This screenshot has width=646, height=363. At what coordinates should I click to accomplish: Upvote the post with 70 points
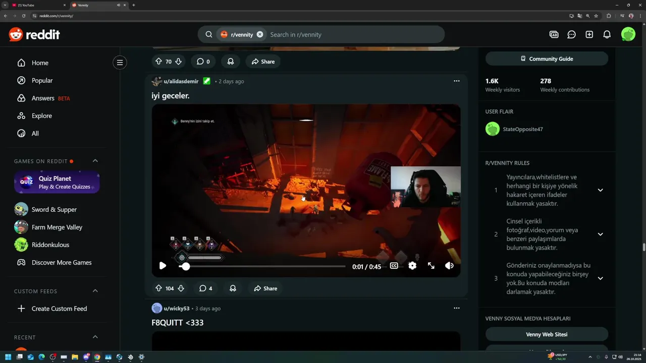(158, 62)
